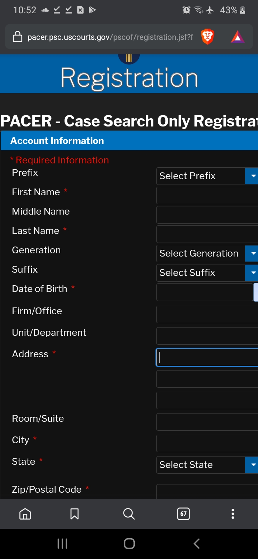Tap the airplane mode status icon
This screenshot has width=258, height=559.
[210, 10]
